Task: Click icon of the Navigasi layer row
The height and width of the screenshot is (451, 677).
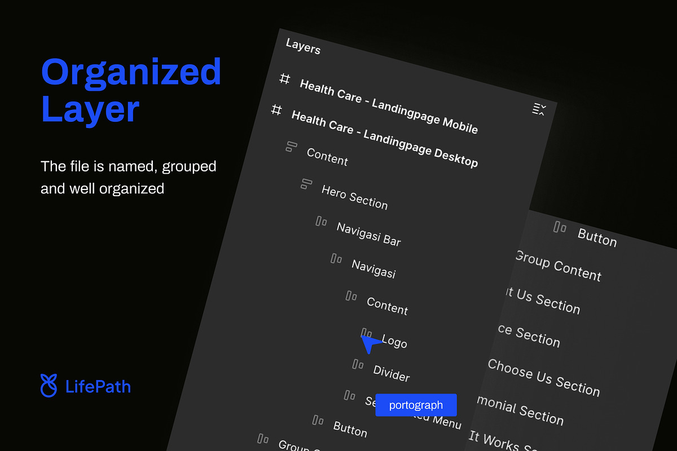Action: tap(337, 258)
